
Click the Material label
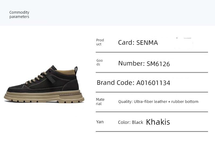tap(100, 102)
